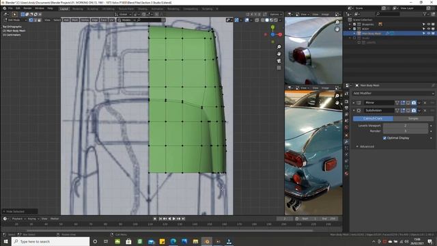Open the Edit menu in top bar
Screen dimensions: 437x246
(x=18, y=9)
